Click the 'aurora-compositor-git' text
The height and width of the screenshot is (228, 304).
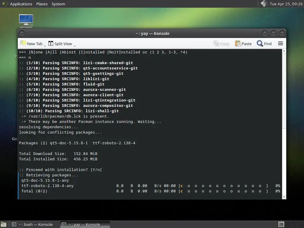108,105
